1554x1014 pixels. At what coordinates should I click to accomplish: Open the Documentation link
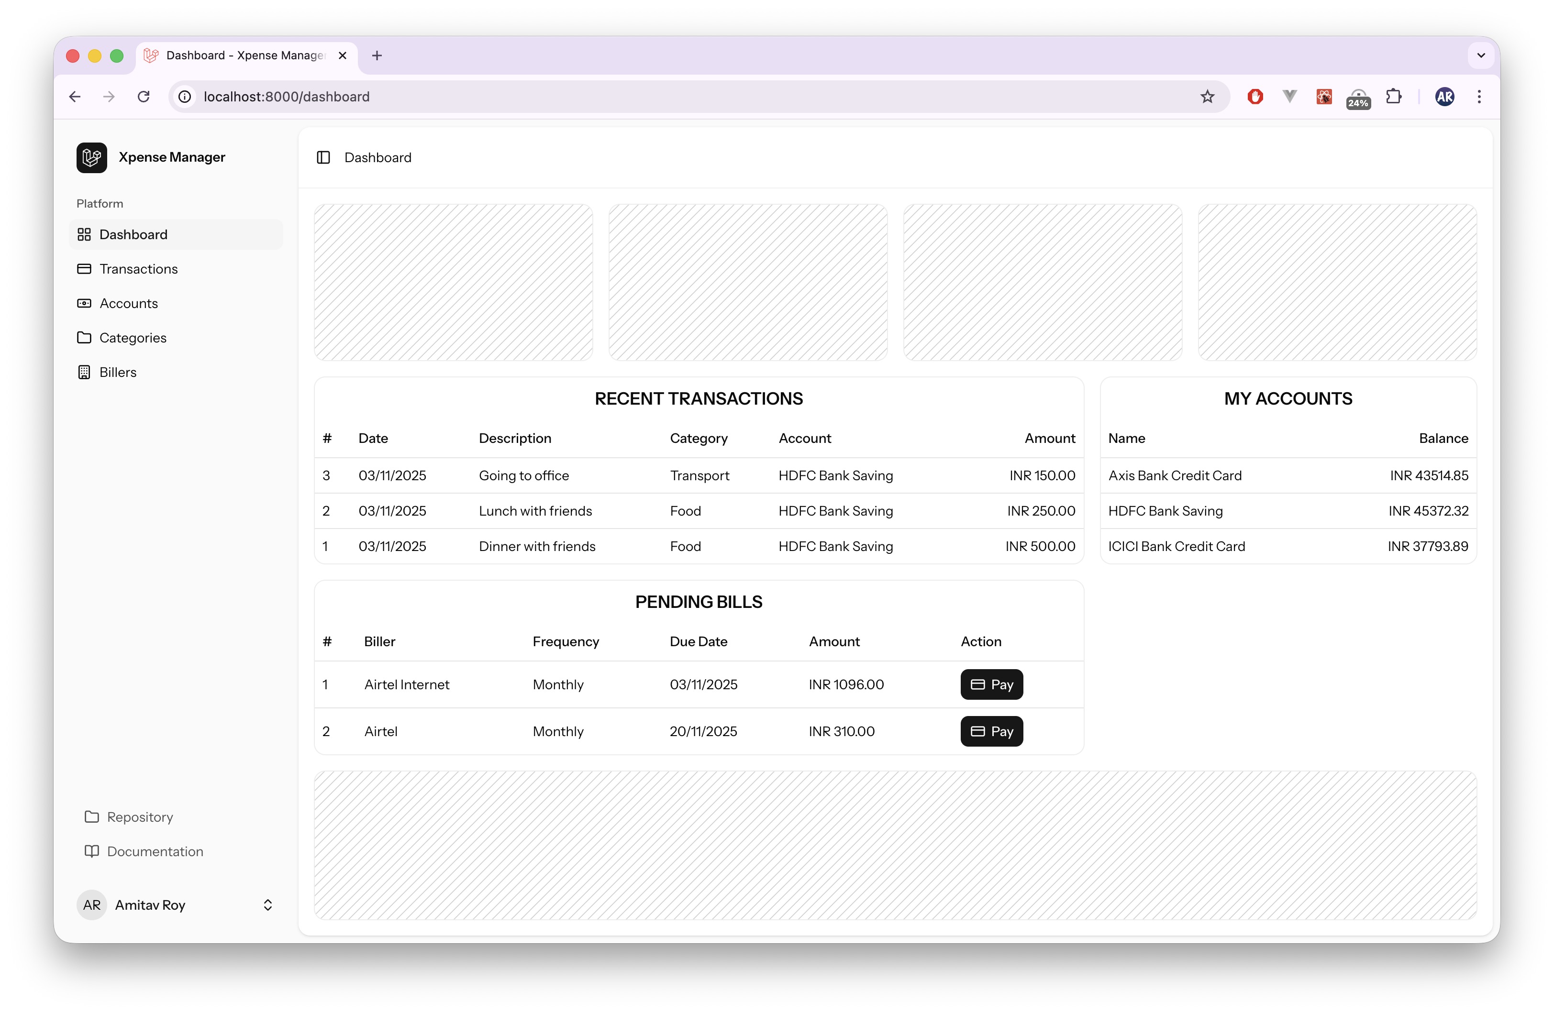[x=154, y=851]
